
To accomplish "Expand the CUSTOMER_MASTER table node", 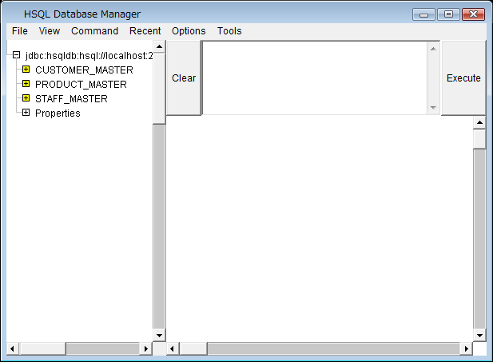I will point(26,70).
